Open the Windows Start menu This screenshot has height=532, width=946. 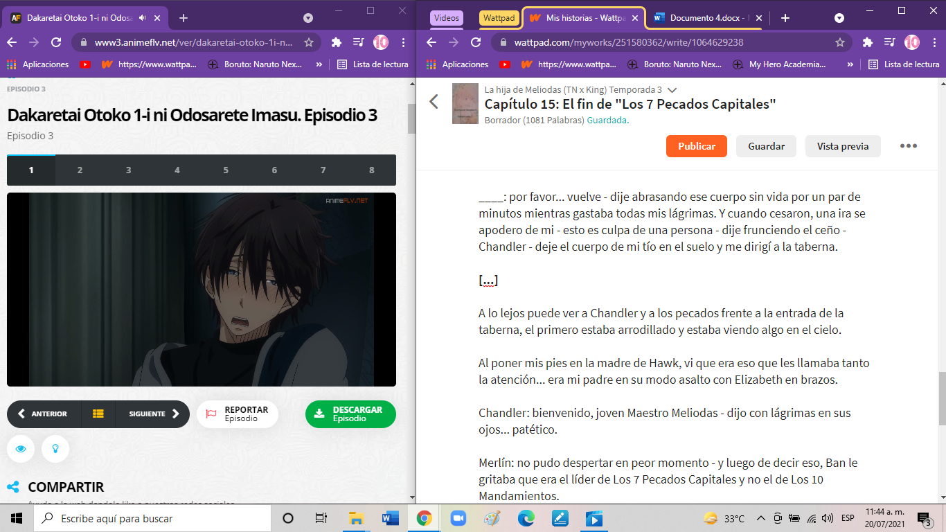click(17, 518)
